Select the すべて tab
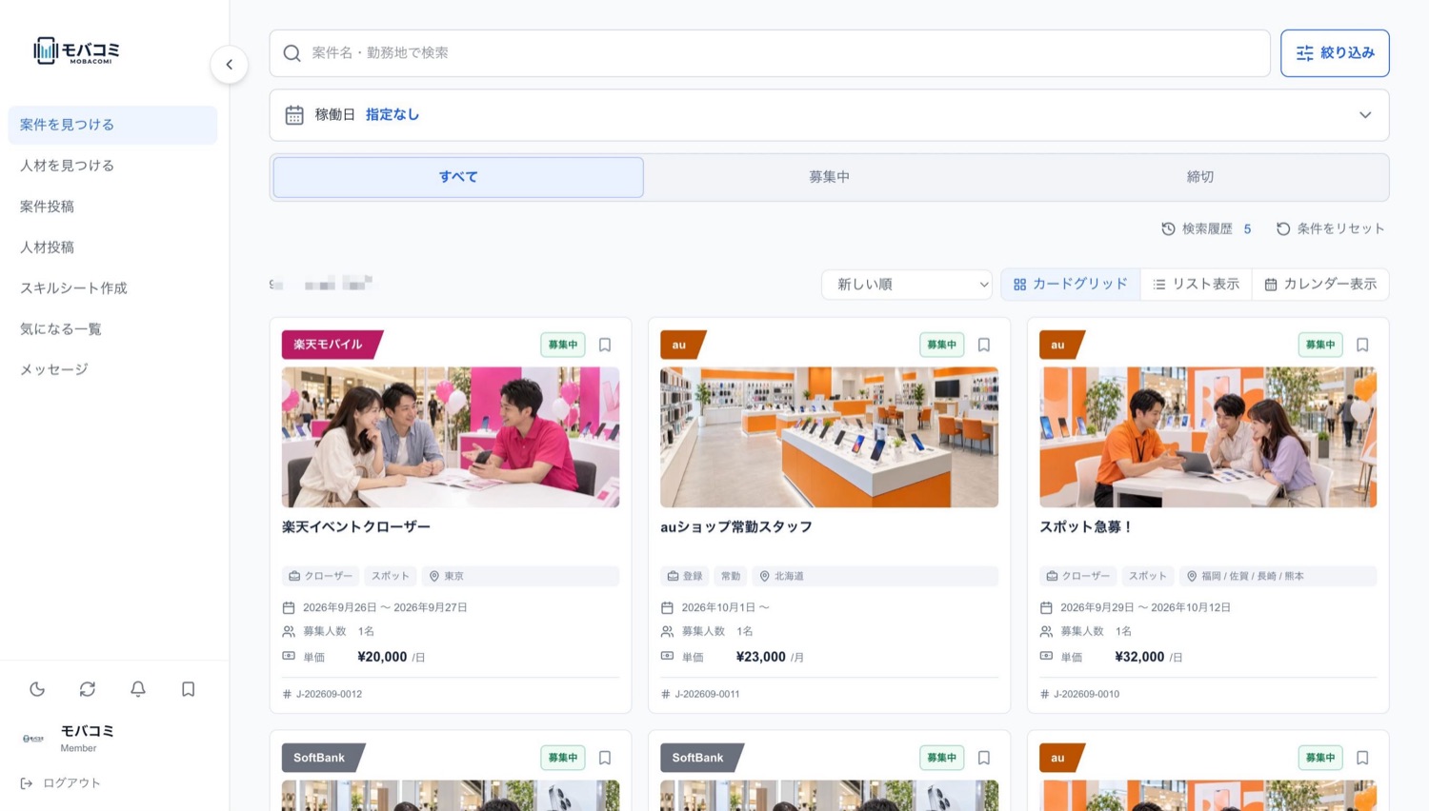The image size is (1429, 811). [458, 177]
